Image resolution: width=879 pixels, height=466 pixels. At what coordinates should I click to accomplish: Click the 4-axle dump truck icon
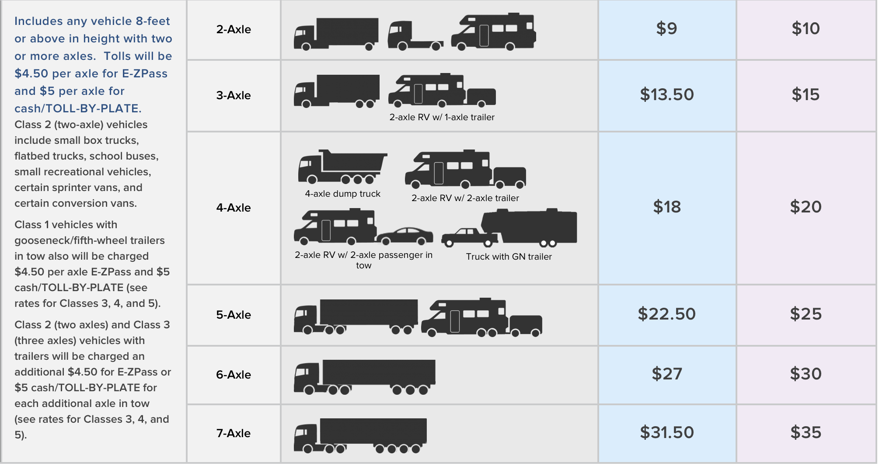342,167
